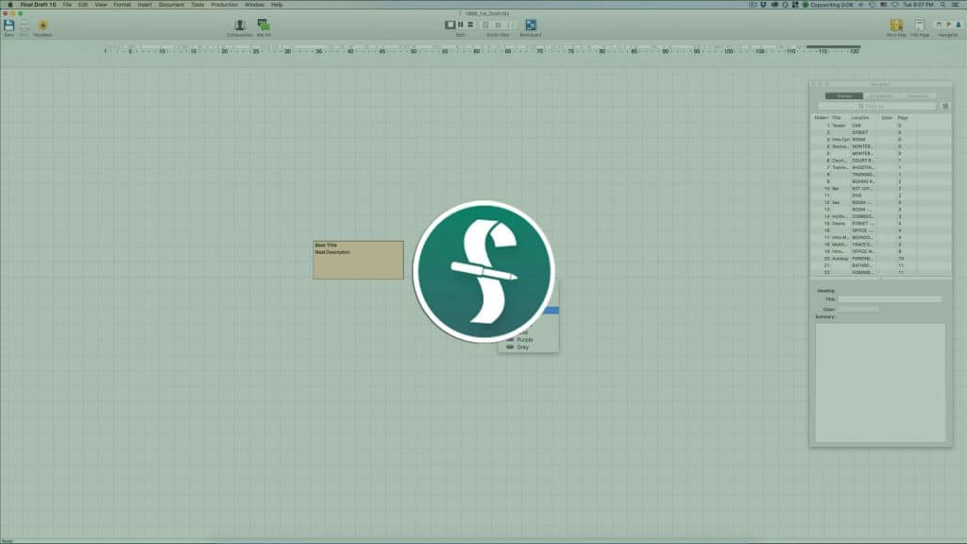Image resolution: width=967 pixels, height=544 pixels.
Task: Select scene 20 row in Navigator
Action: (x=881, y=259)
